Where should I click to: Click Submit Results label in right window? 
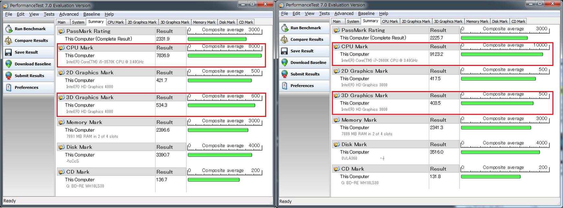(305, 74)
